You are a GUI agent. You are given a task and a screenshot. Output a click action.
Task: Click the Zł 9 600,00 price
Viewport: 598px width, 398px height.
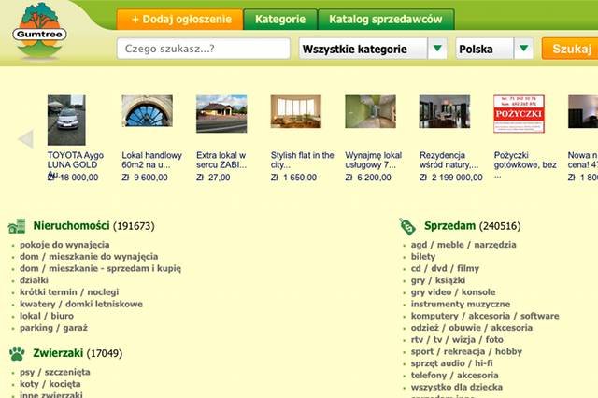coord(145,178)
